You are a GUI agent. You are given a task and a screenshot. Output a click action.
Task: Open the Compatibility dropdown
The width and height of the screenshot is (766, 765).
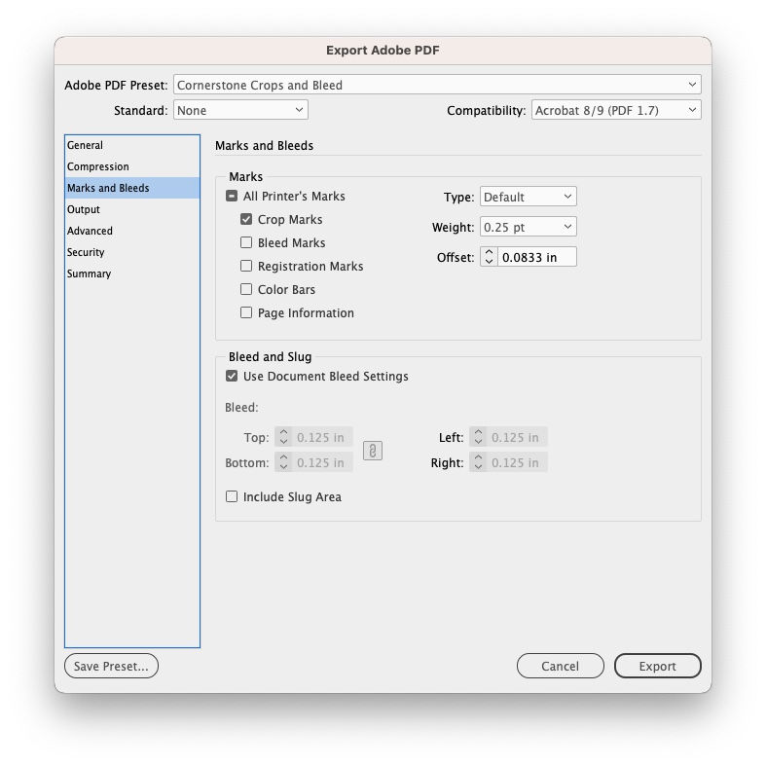pos(615,111)
